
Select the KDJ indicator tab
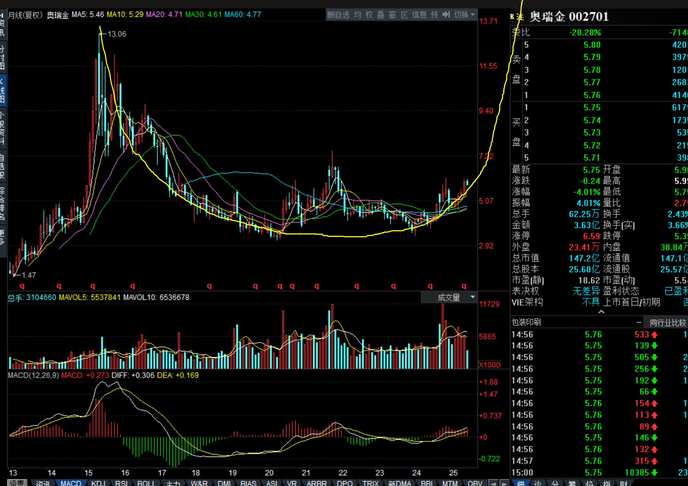(98, 483)
